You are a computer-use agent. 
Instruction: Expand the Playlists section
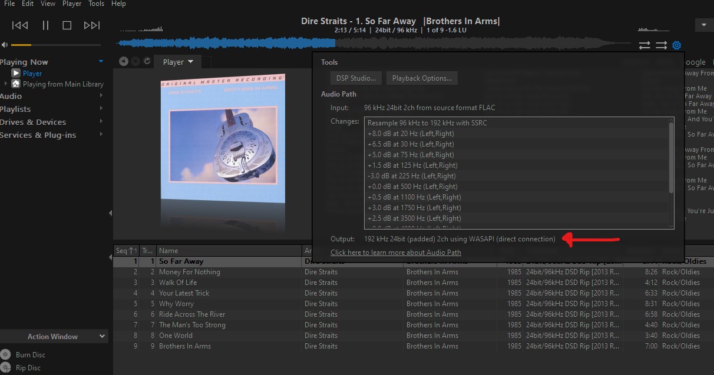tap(101, 108)
